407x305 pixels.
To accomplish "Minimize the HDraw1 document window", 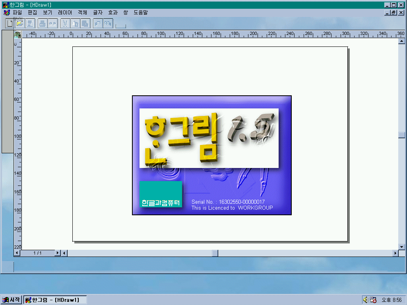I will pos(387,12).
